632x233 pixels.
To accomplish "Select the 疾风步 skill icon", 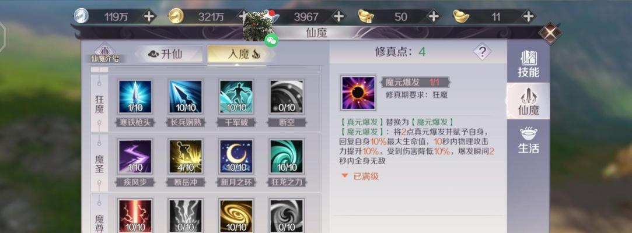I will (x=135, y=157).
